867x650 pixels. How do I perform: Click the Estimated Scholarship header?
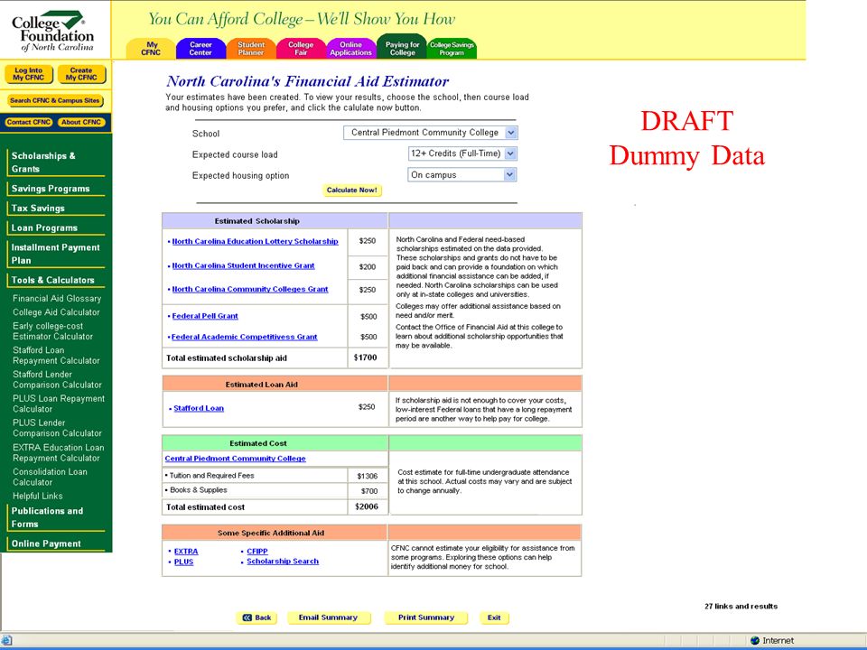coord(257,221)
